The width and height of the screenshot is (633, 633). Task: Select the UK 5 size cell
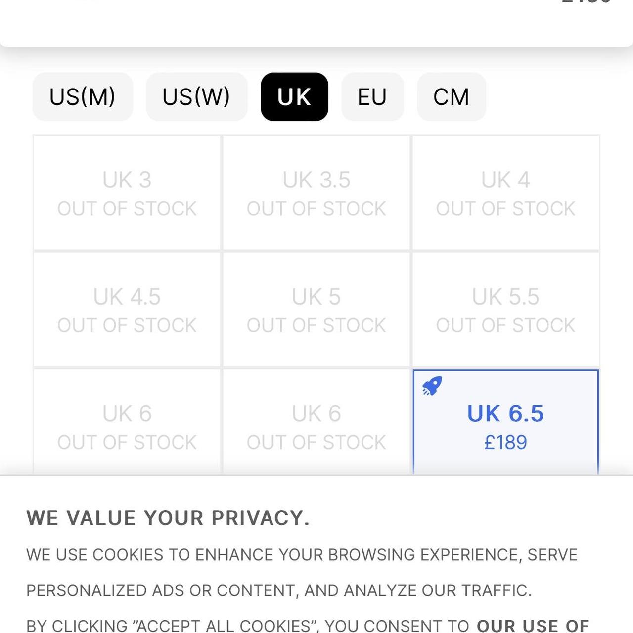pyautogui.click(x=316, y=310)
